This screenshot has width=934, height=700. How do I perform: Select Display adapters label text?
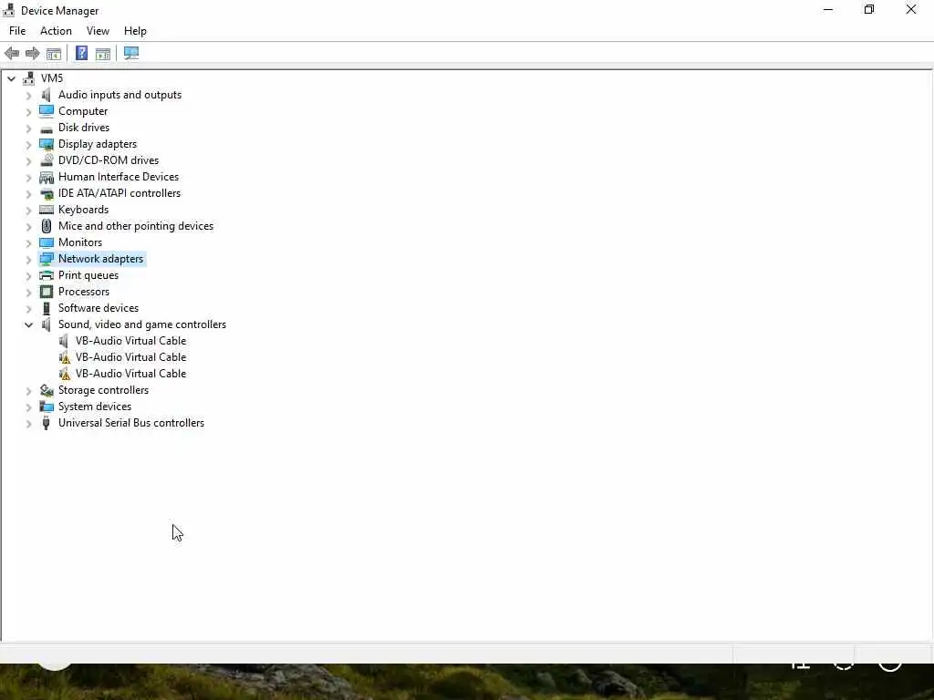coord(98,144)
